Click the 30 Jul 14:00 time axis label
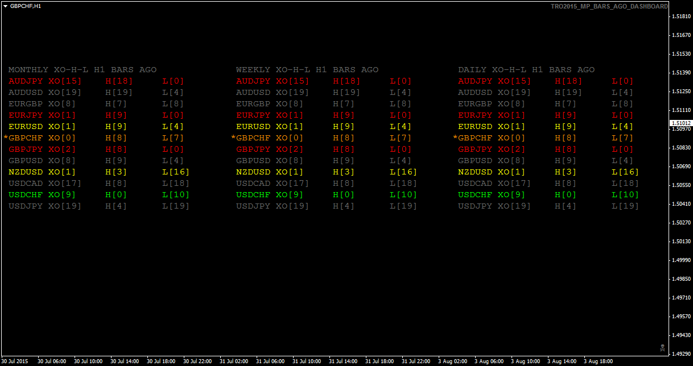The image size is (693, 366). 125,361
